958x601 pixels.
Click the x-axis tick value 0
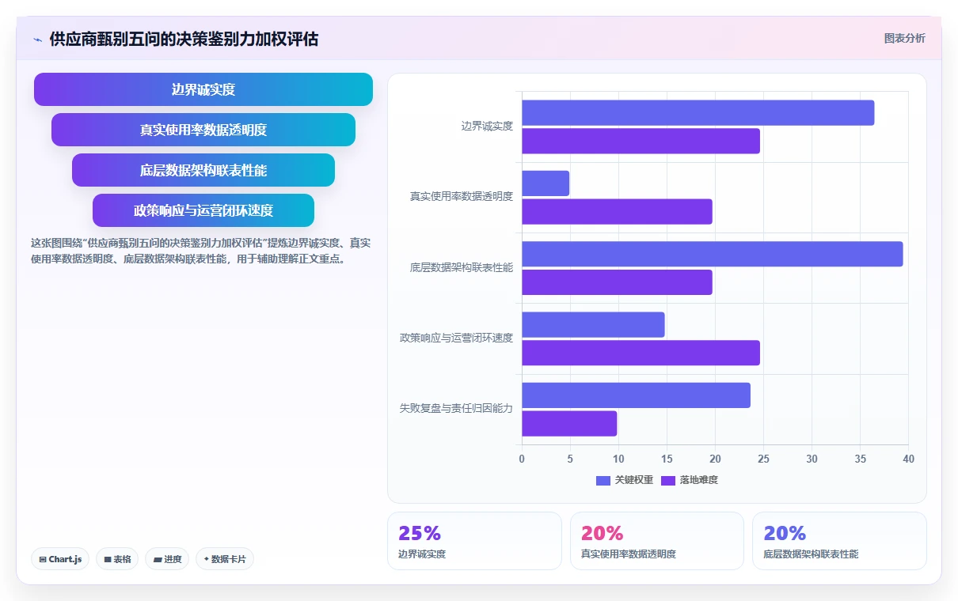[x=522, y=459]
